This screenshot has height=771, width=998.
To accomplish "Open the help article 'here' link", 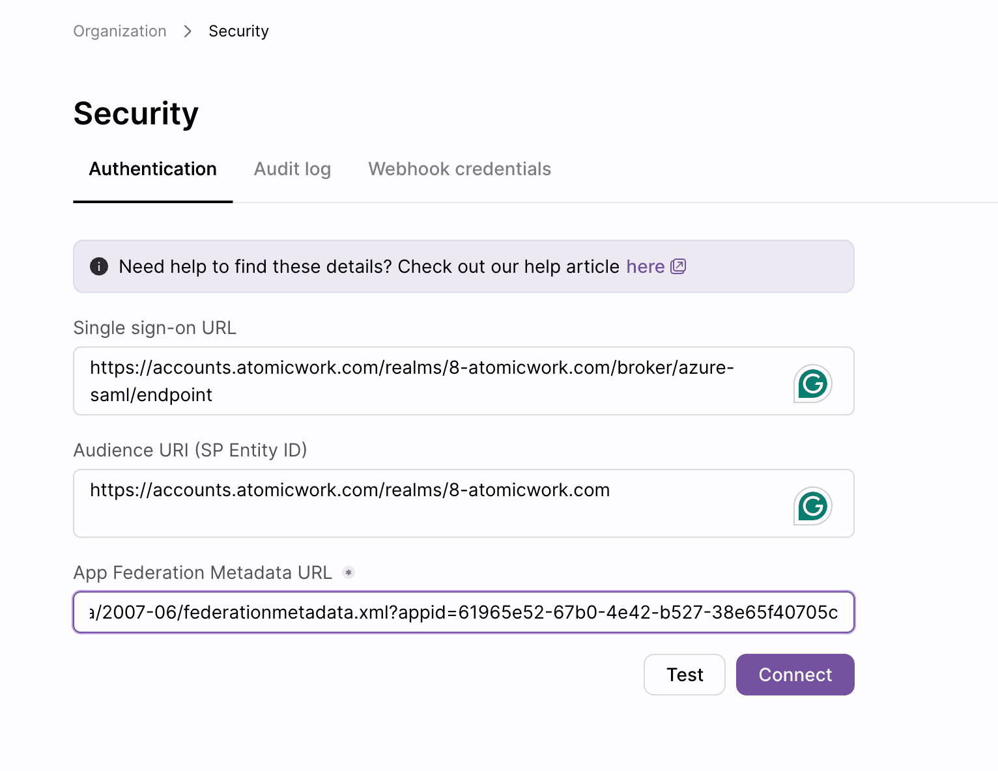I will point(645,266).
